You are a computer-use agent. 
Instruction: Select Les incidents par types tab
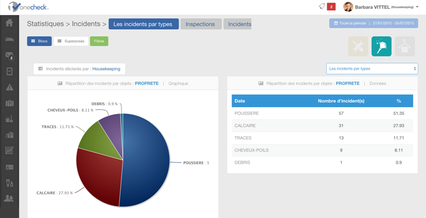pyautogui.click(x=144, y=24)
